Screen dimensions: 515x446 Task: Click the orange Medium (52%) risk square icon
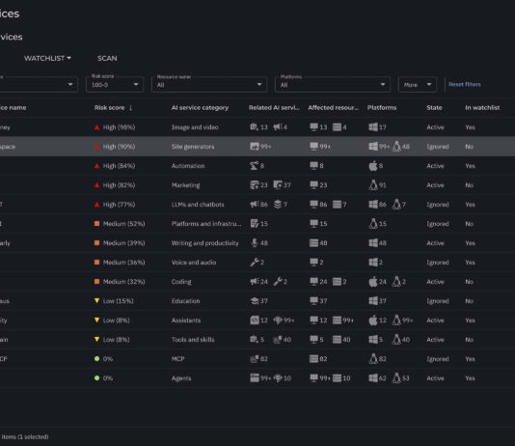(x=96, y=224)
